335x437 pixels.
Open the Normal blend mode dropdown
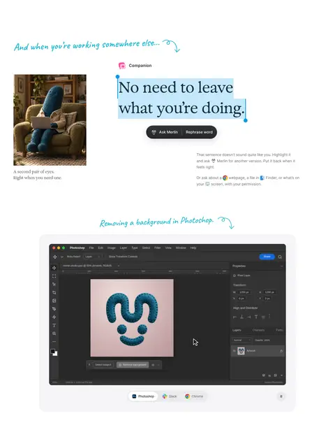(241, 340)
